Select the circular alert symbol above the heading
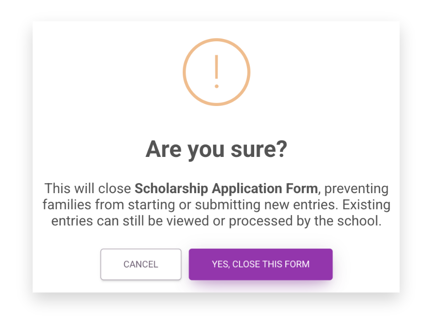Viewport: 437px width, 323px height. (216, 72)
